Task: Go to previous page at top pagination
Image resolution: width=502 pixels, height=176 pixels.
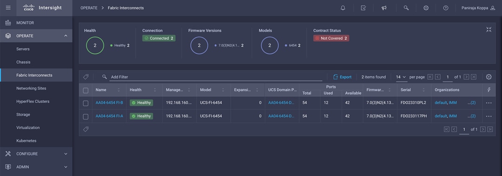Action: (x=438, y=77)
